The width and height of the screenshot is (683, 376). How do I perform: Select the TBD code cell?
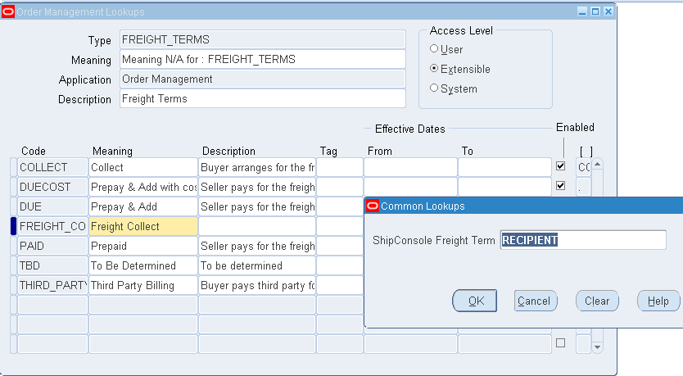[x=52, y=265]
